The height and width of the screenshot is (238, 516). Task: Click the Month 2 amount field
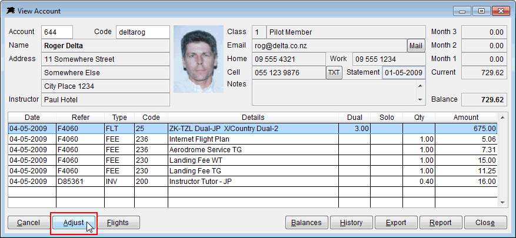click(x=484, y=46)
